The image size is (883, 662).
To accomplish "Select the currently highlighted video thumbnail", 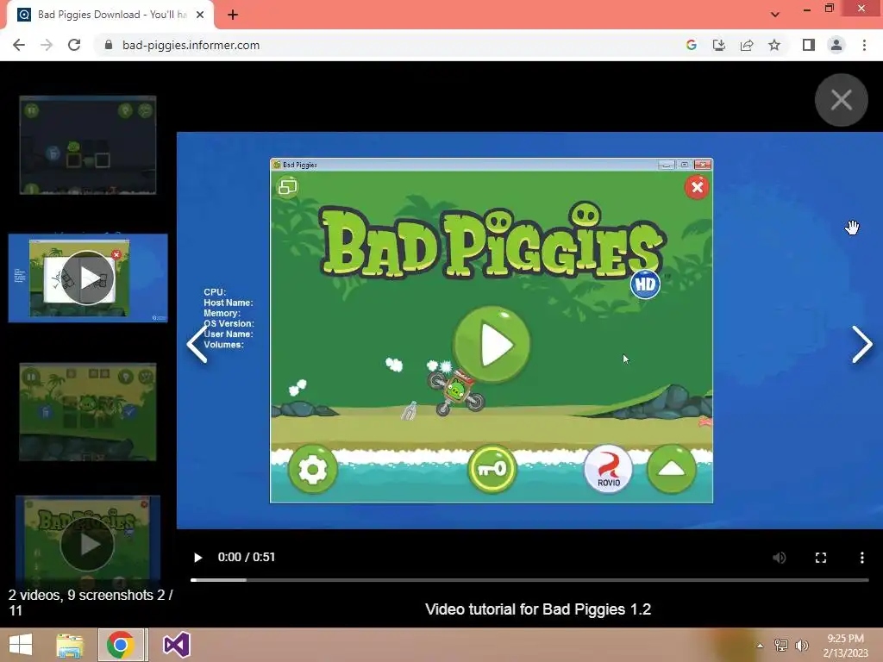I will (88, 278).
